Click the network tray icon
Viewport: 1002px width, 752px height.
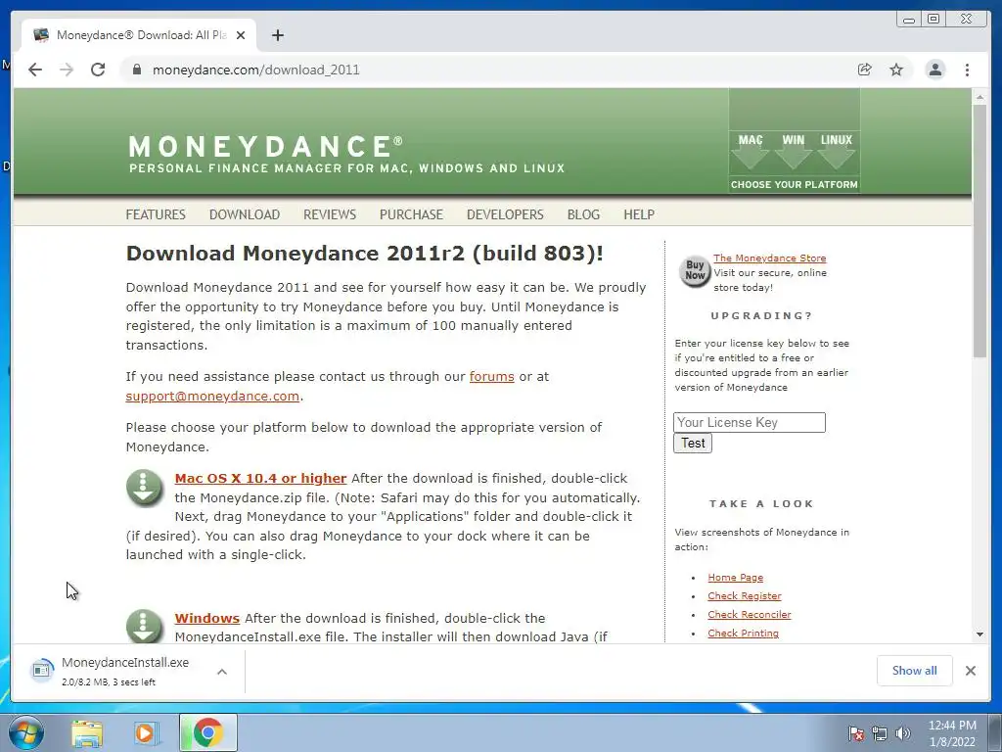pos(880,733)
